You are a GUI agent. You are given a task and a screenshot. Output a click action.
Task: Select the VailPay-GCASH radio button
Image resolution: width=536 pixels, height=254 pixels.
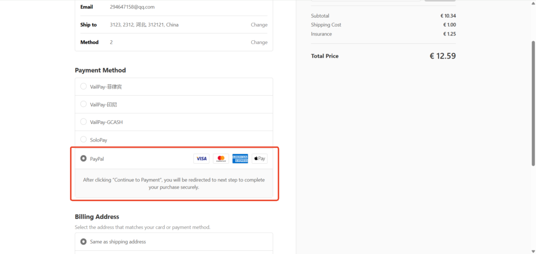pos(84,122)
